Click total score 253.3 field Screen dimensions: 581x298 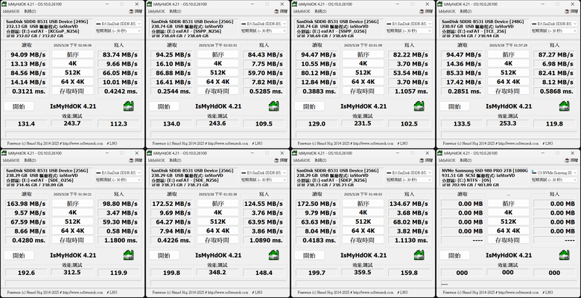(508, 123)
